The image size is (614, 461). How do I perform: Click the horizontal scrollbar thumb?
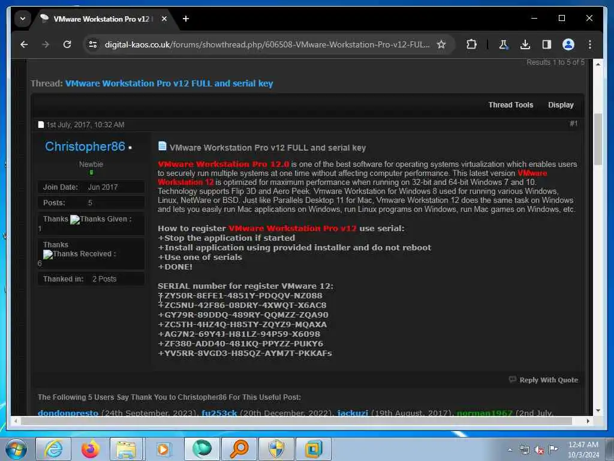296,421
